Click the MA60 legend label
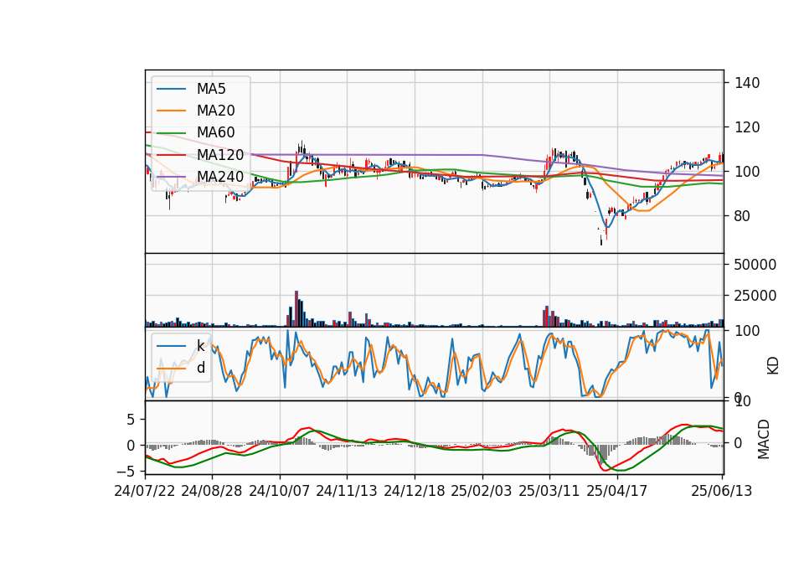The height and width of the screenshot is (578, 804). click(x=215, y=132)
